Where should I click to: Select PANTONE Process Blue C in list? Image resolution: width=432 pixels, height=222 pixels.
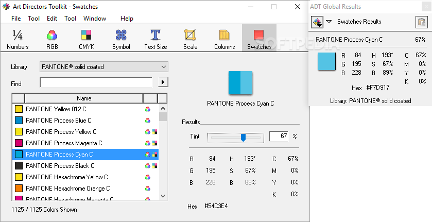[x=85, y=120]
